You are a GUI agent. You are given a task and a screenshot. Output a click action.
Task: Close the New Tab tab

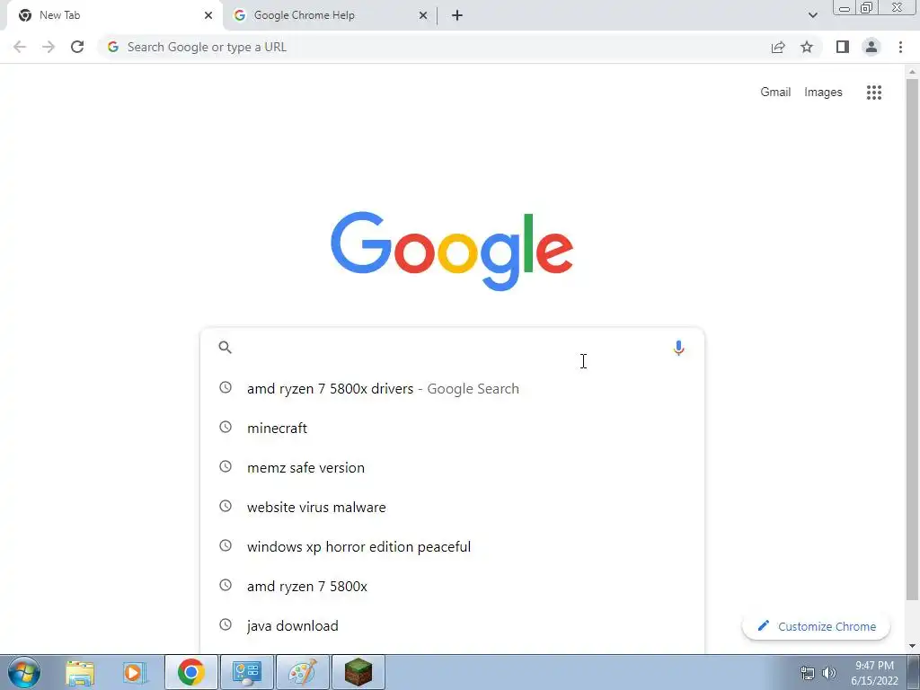point(208,15)
